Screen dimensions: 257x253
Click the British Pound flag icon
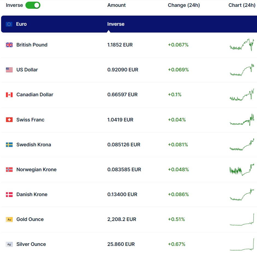(x=9, y=45)
